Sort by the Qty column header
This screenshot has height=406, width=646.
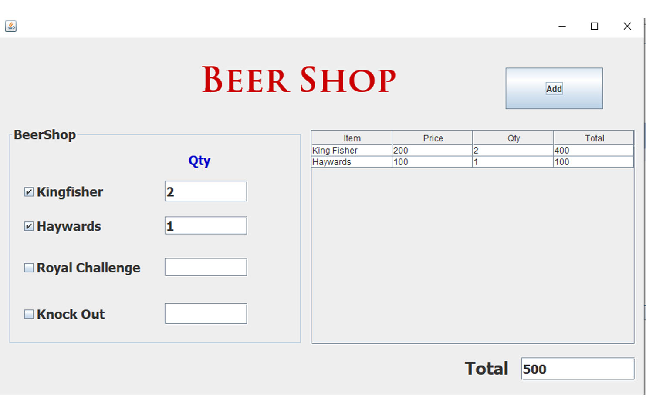513,138
